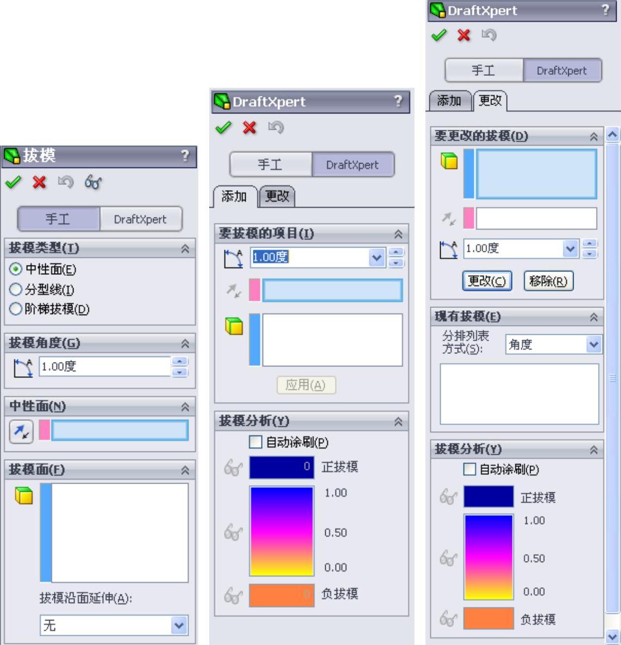Viewport: 621px width, 645px height.
Task: Open angle dropdown arrow in middle panel
Action: 377,258
